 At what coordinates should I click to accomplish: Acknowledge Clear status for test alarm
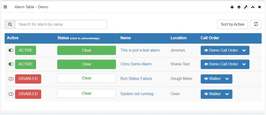(x=87, y=50)
